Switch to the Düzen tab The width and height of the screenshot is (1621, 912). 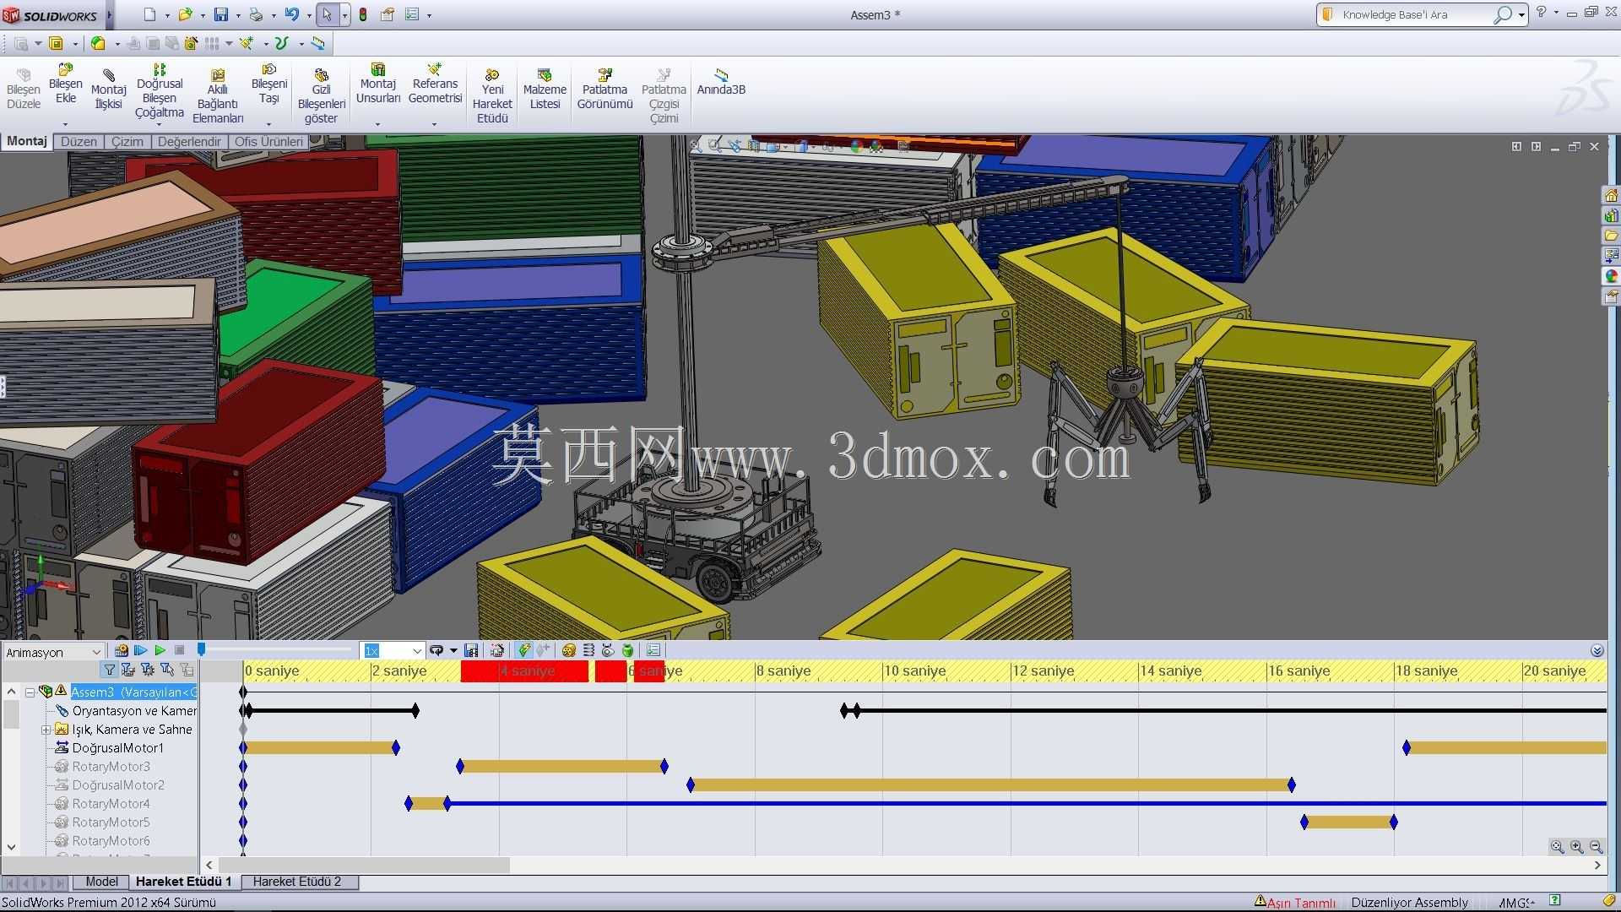(79, 142)
